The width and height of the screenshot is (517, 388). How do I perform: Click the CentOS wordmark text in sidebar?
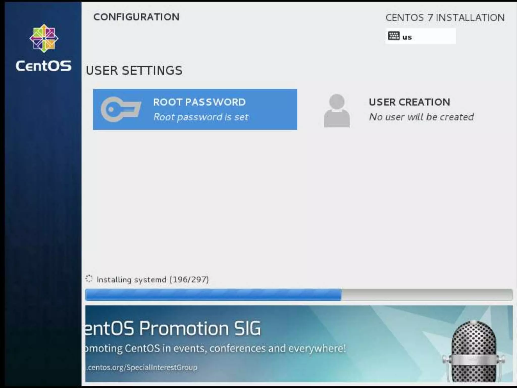click(x=44, y=66)
